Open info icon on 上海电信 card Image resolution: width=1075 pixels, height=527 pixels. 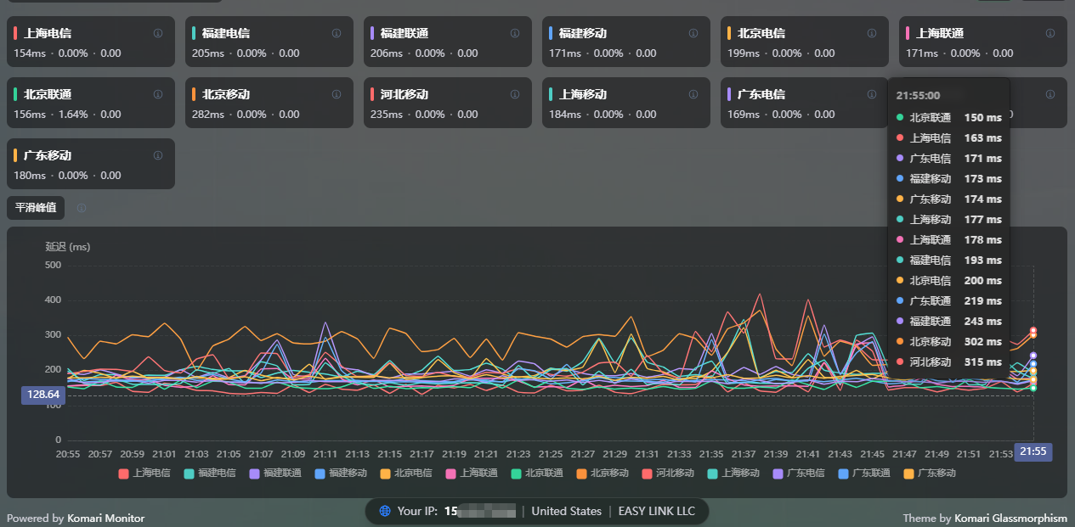(x=158, y=33)
